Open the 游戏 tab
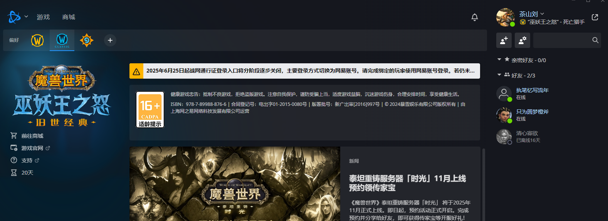Viewport: 608px width, 221px height. (x=43, y=17)
